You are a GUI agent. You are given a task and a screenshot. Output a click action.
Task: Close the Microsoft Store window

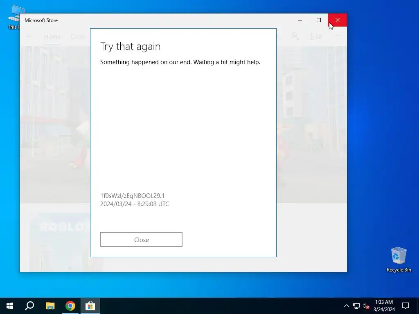coord(338,20)
